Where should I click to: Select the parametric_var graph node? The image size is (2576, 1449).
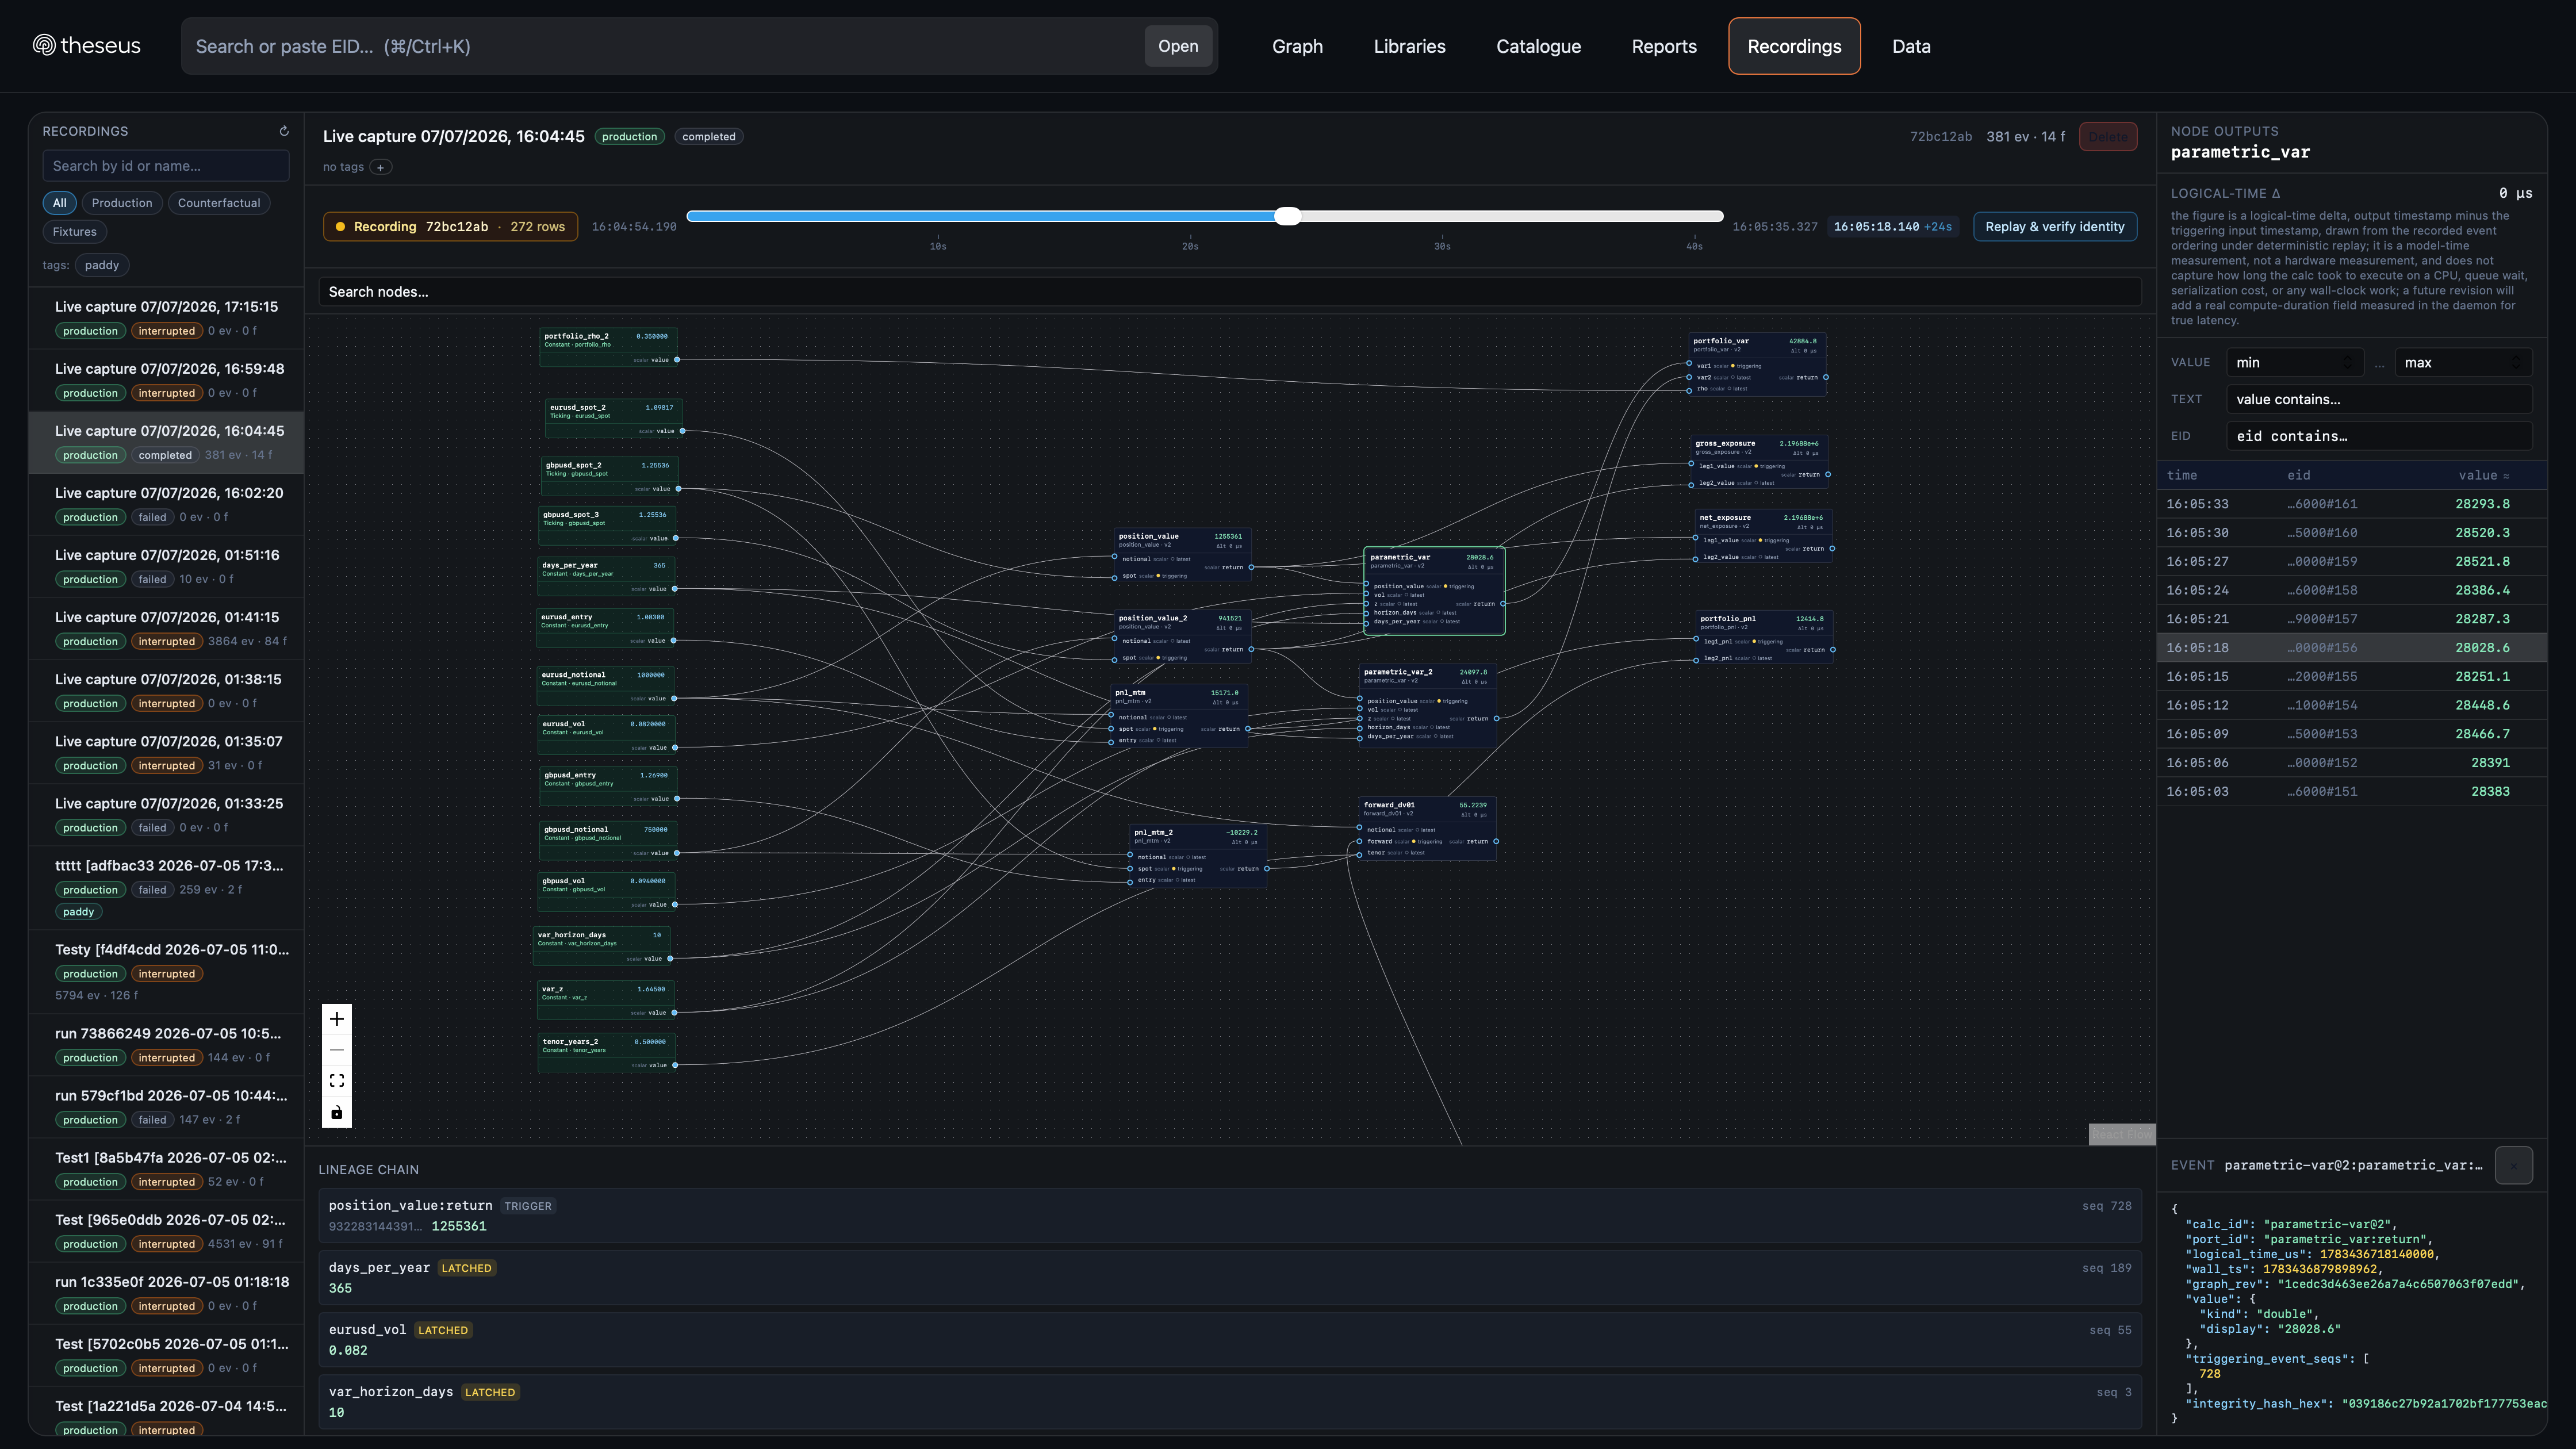tap(1434, 591)
